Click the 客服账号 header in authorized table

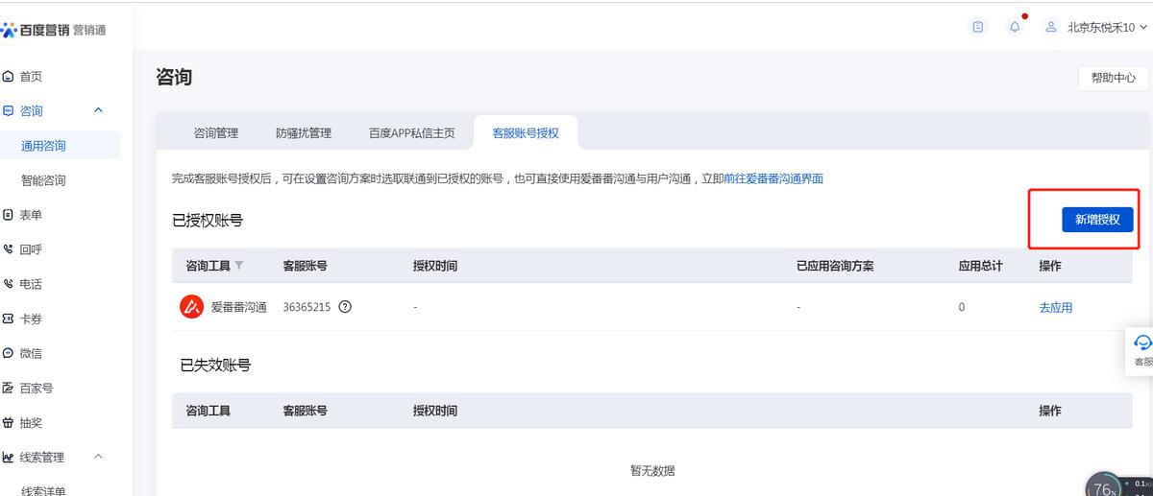[x=305, y=266]
